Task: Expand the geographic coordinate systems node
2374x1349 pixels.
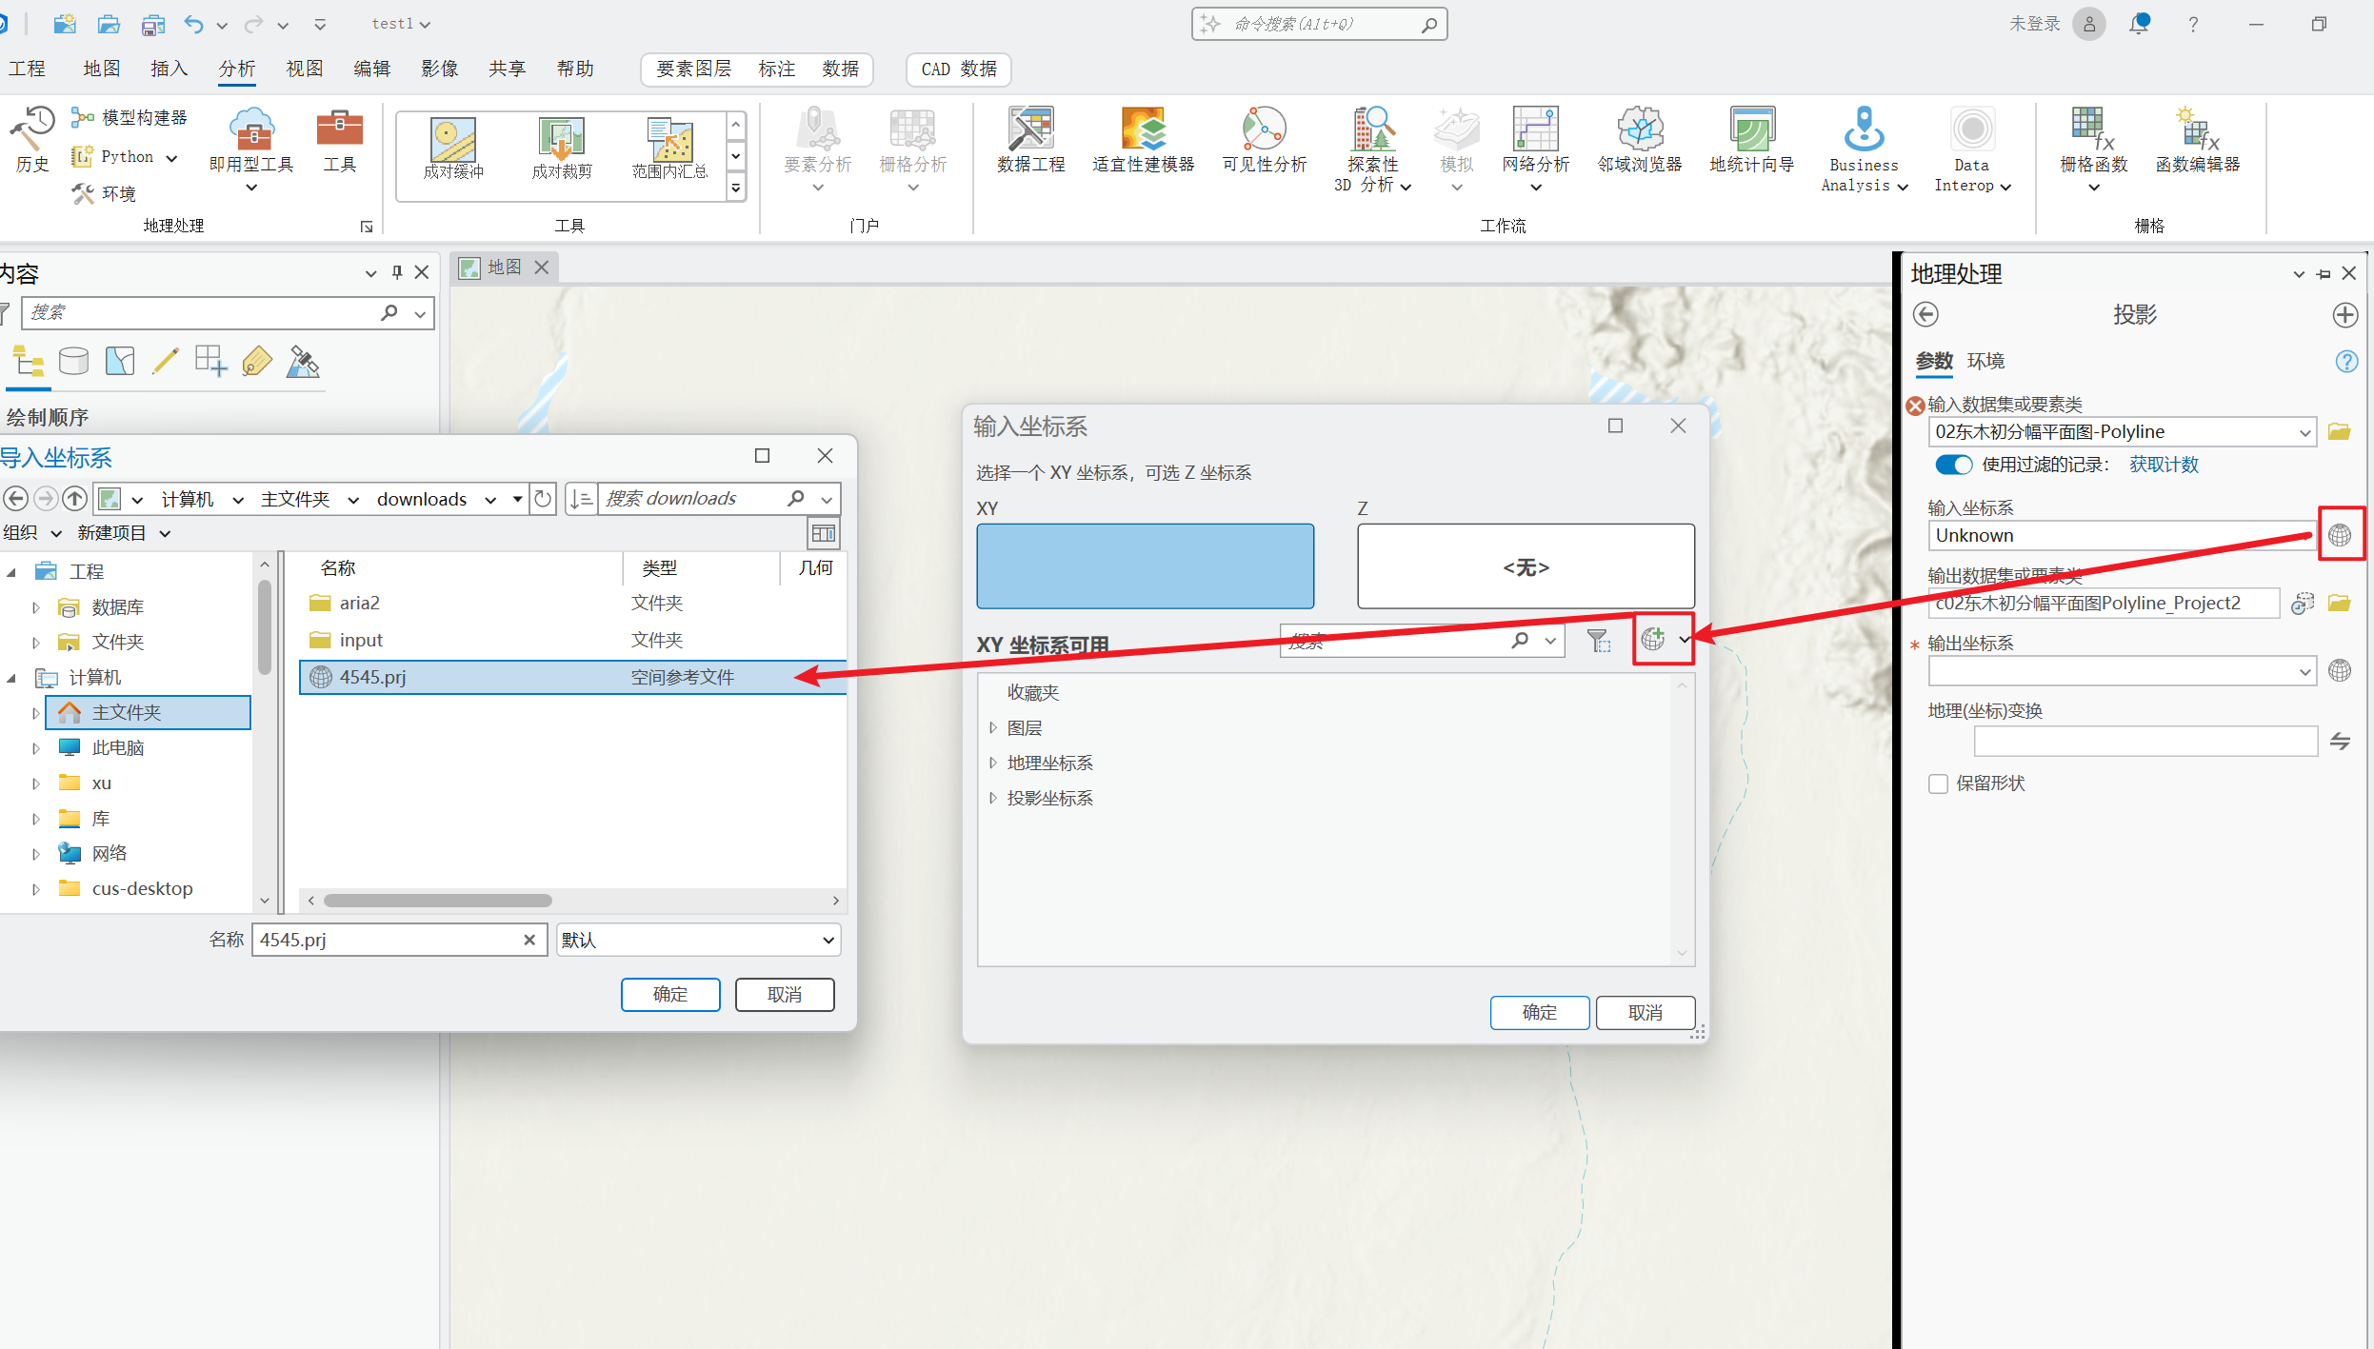Action: coord(992,763)
